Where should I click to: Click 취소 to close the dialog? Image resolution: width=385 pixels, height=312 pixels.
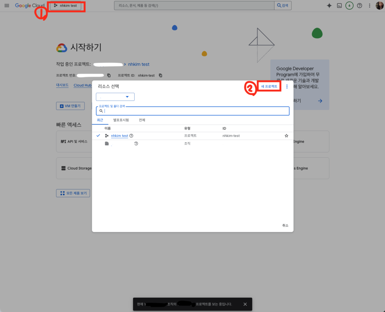pyautogui.click(x=285, y=225)
